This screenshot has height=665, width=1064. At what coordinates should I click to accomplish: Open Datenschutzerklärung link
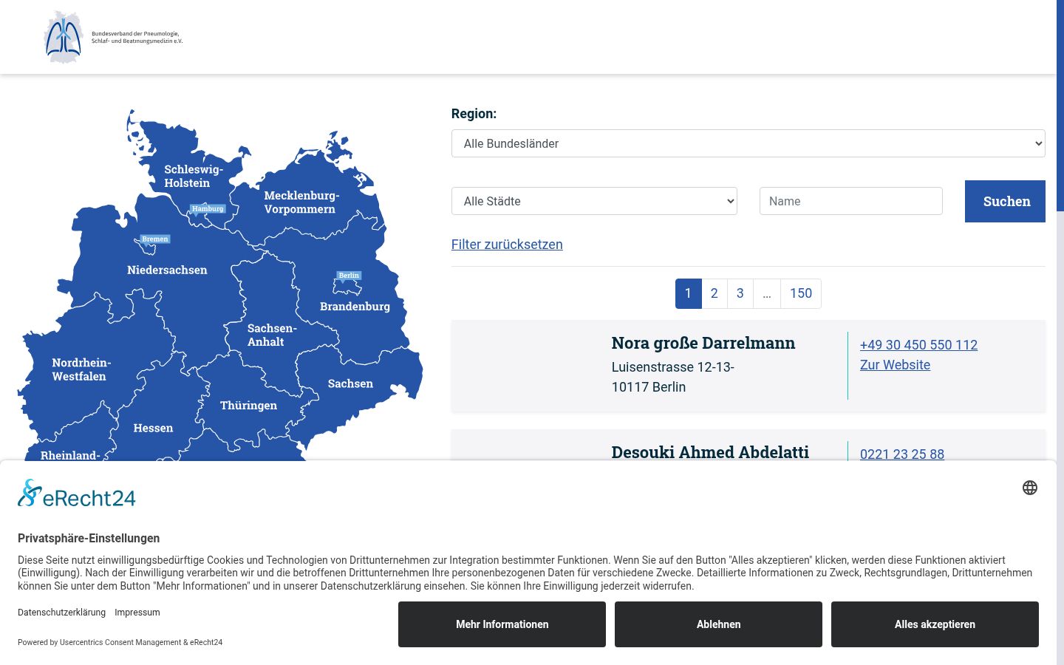[x=61, y=613]
